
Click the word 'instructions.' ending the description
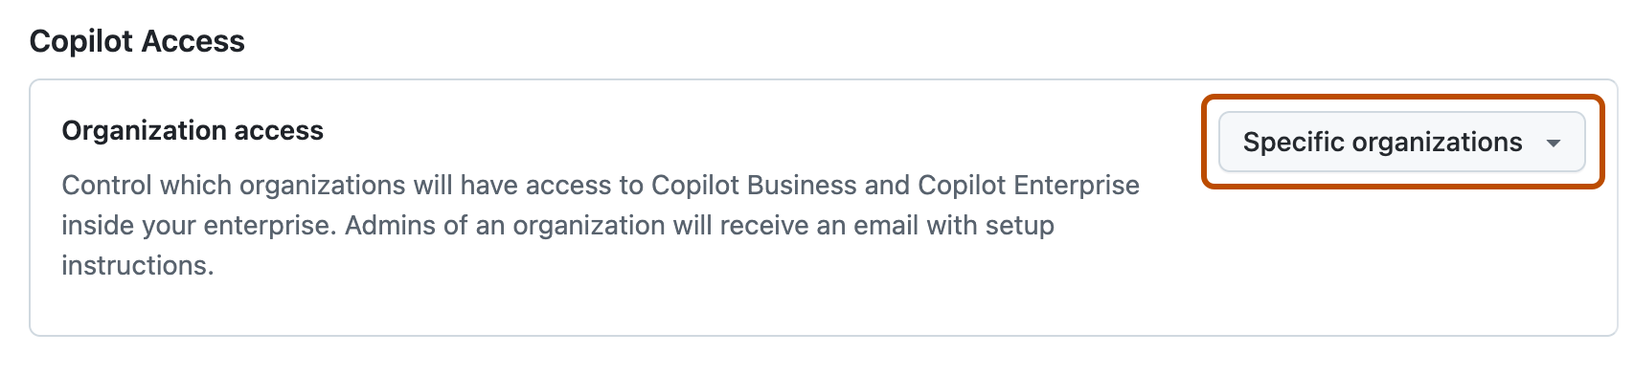click(138, 265)
